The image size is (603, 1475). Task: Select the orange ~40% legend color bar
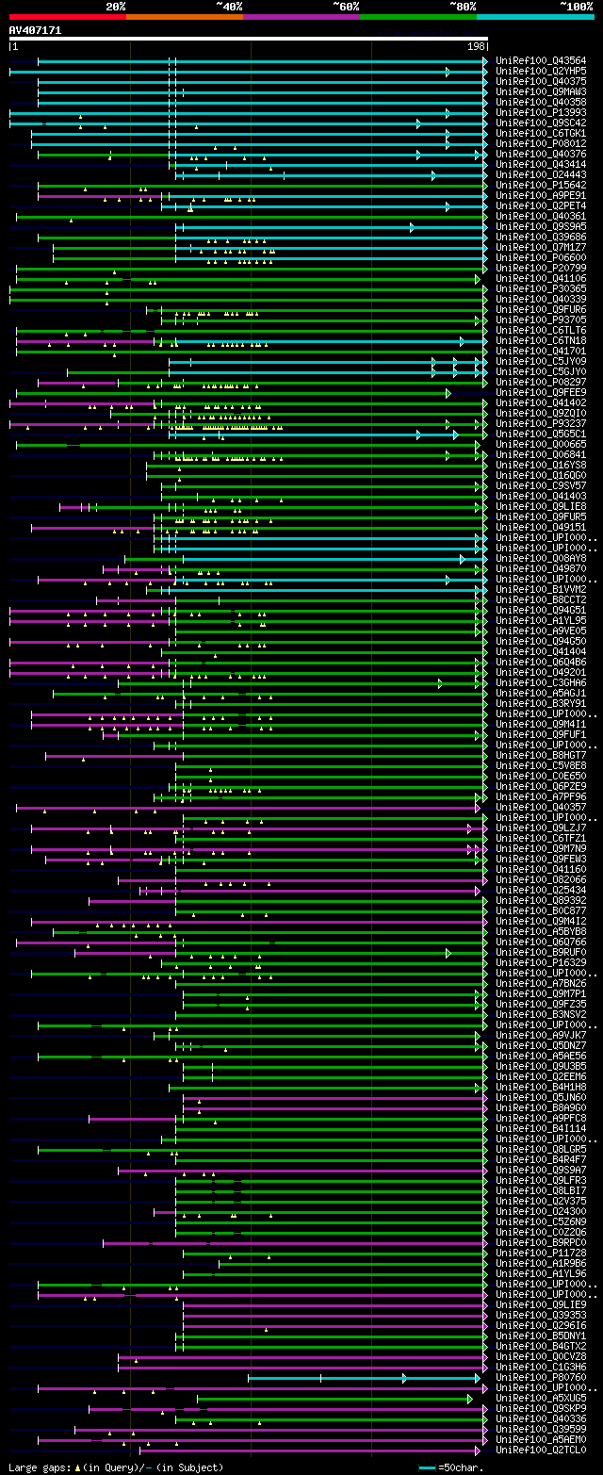[184, 17]
